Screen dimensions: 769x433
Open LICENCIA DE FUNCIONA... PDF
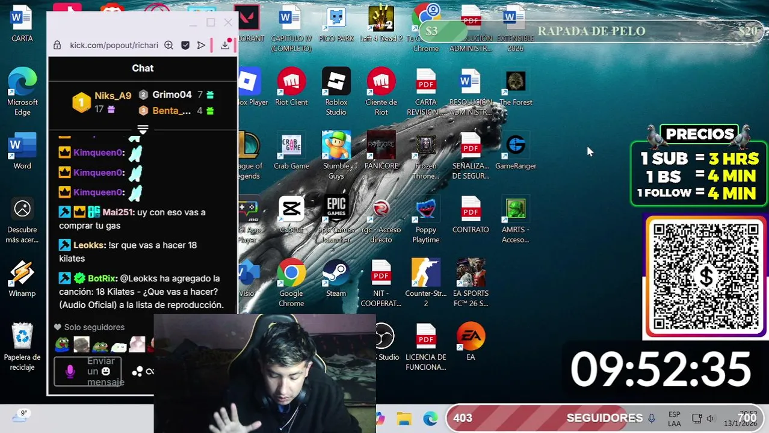tap(425, 346)
